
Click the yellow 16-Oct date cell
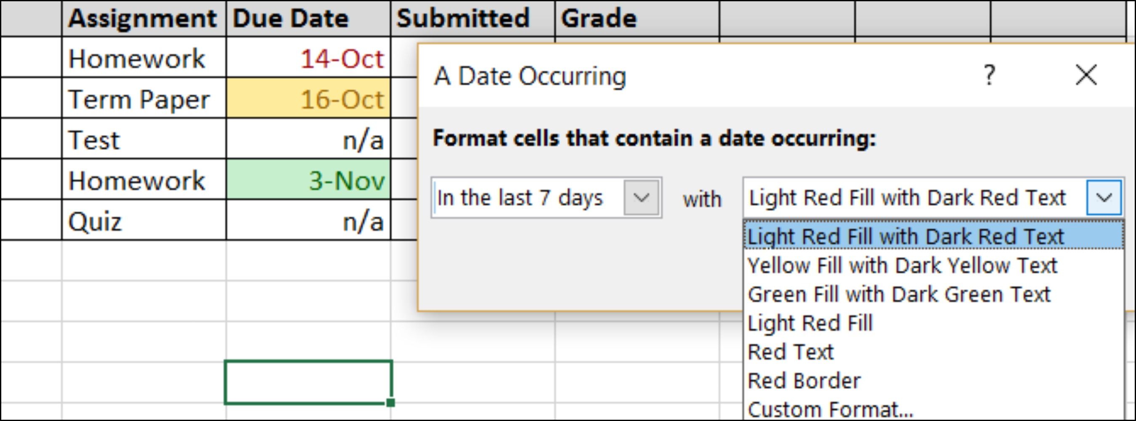pos(308,99)
